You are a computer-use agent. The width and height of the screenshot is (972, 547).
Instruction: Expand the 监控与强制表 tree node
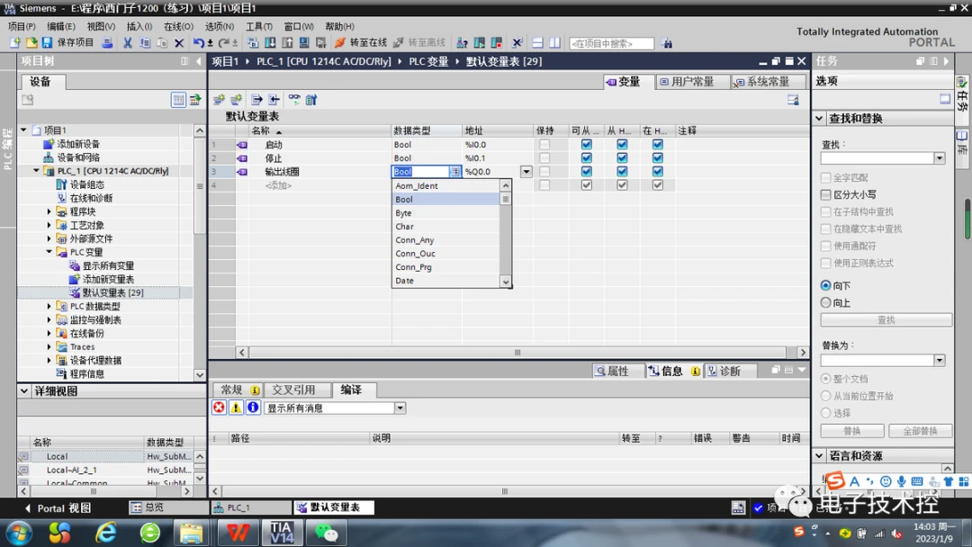tap(49, 319)
